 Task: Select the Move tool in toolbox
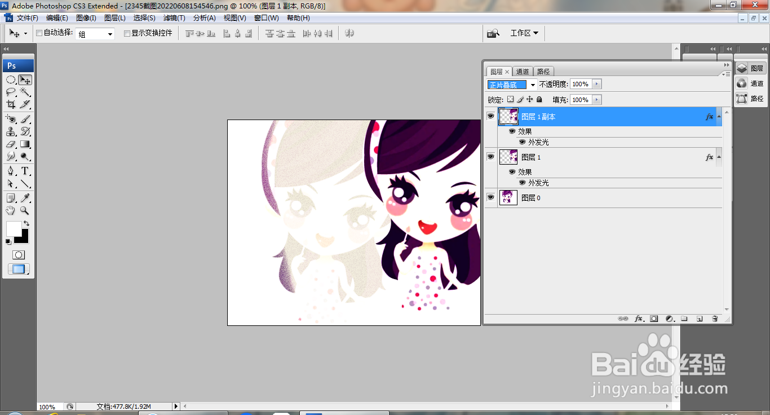pos(25,80)
